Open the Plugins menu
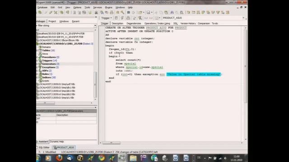This screenshot has height=162, width=289. pos(108,7)
